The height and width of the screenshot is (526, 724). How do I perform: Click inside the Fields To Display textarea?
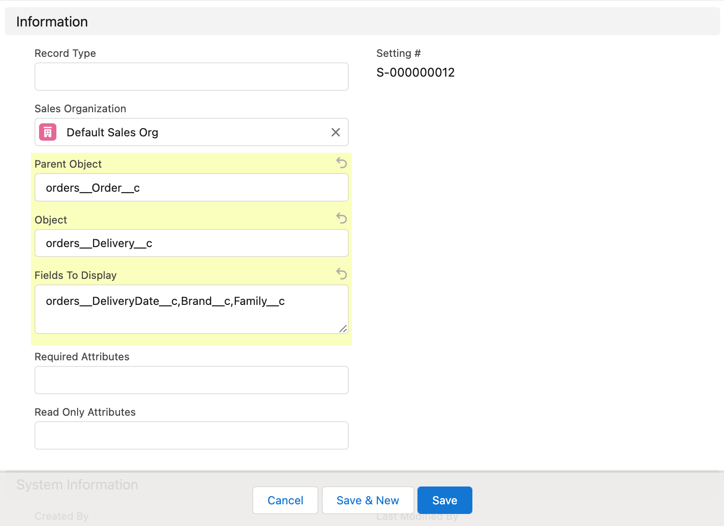point(191,308)
